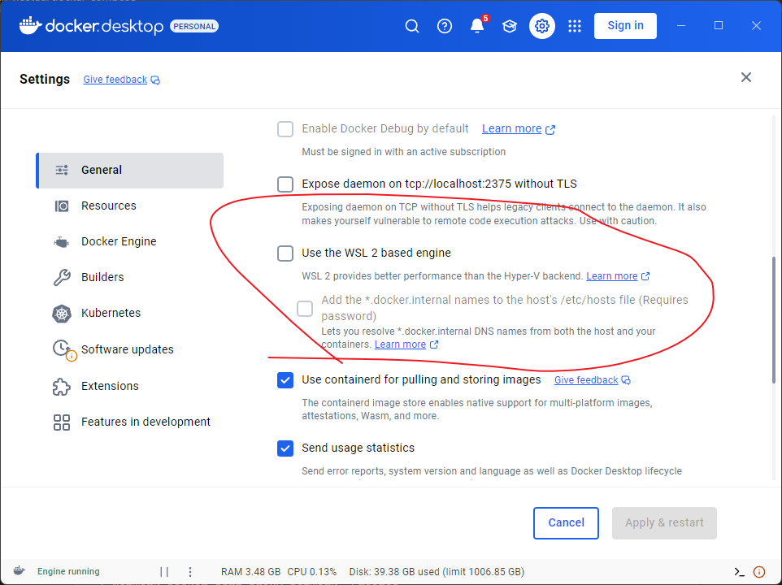
Task: Switch to Builders settings
Action: (x=130, y=277)
